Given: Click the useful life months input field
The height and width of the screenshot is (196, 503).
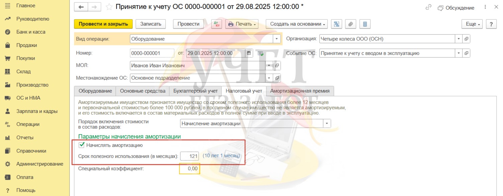Looking at the screenshot, I should tap(190, 156).
